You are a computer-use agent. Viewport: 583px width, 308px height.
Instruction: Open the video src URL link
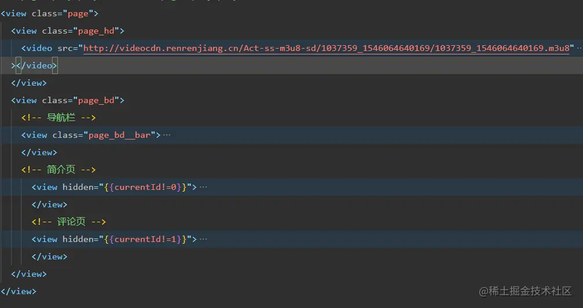click(326, 49)
